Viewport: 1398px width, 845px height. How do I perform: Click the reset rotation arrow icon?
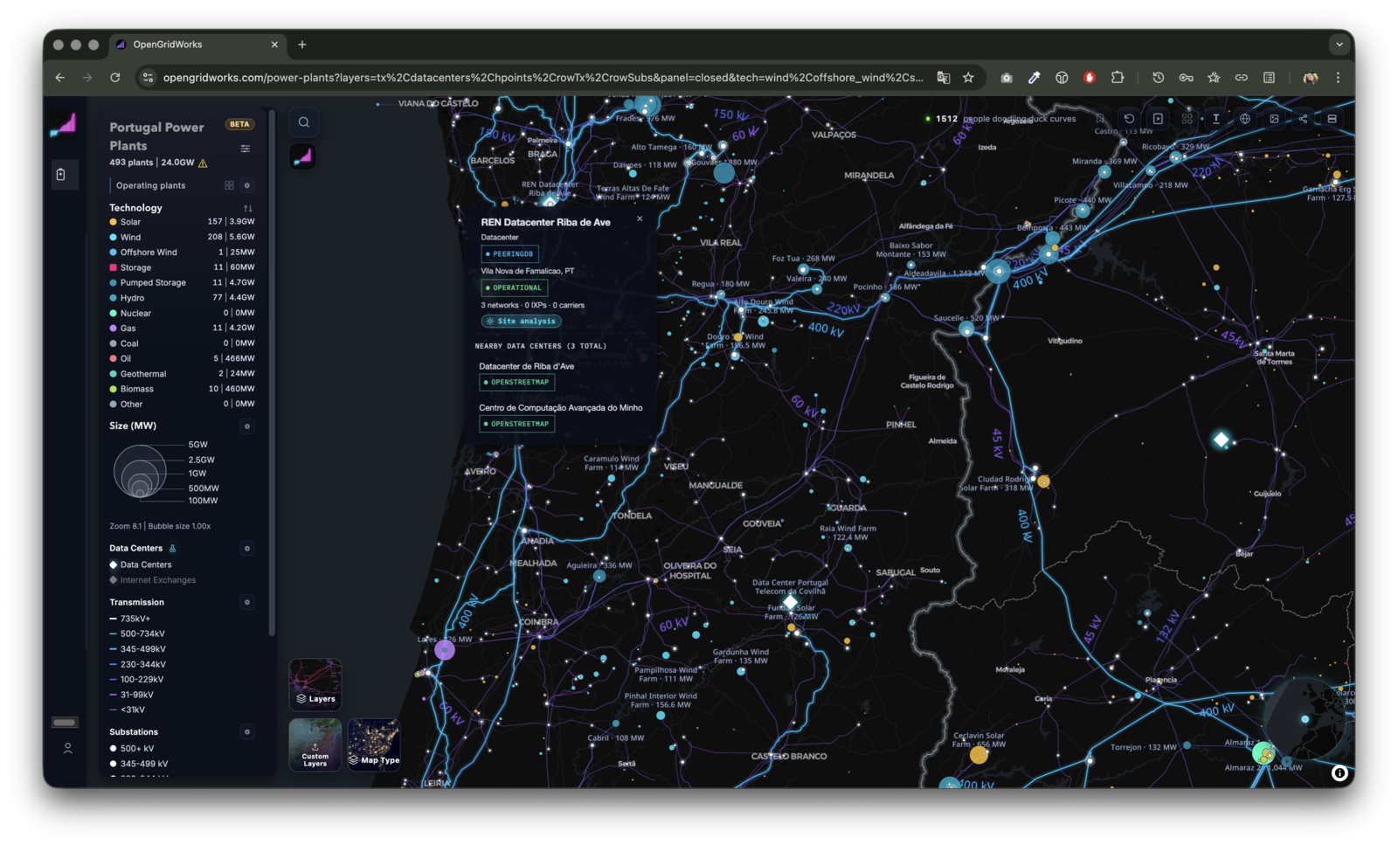(1129, 119)
